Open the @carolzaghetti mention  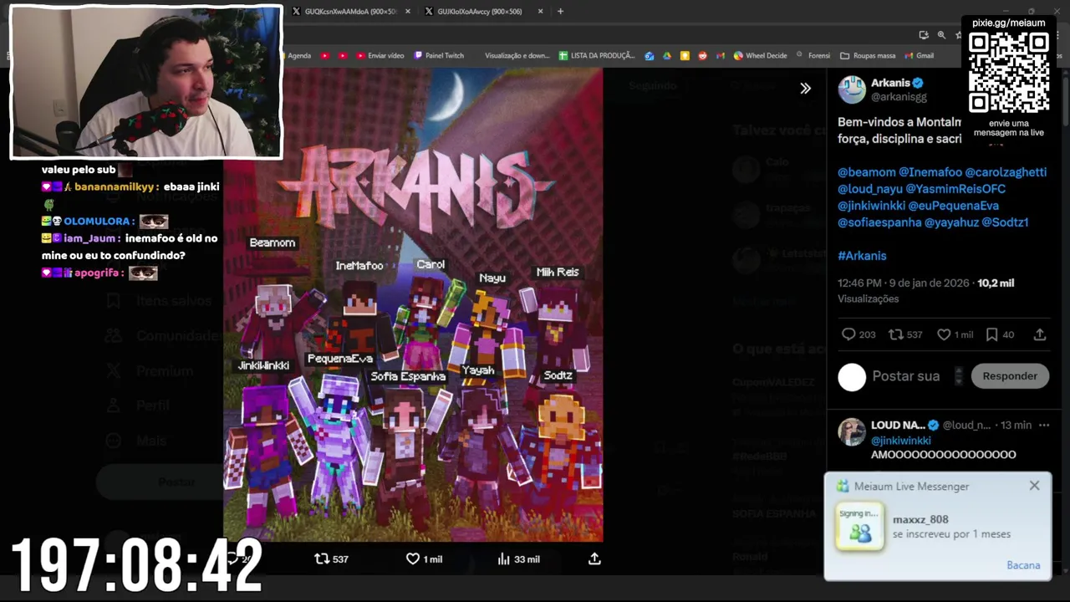1006,172
